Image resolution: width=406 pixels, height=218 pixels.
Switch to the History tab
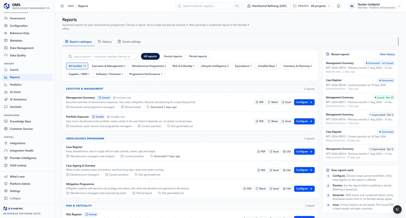pyautogui.click(x=105, y=42)
